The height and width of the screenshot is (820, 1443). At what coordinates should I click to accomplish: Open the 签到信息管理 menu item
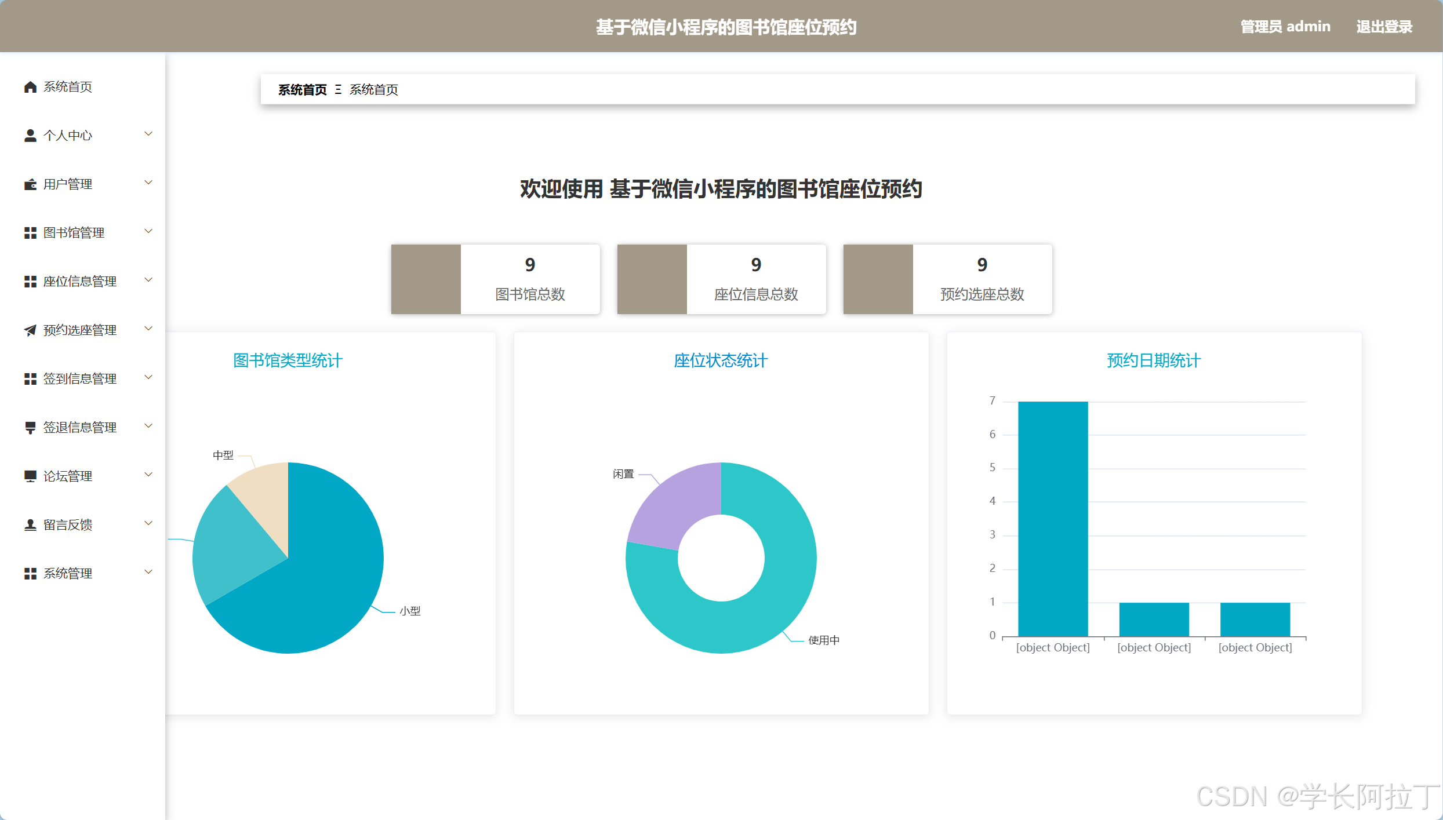pyautogui.click(x=80, y=379)
